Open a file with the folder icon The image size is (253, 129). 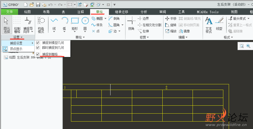click(31, 5)
